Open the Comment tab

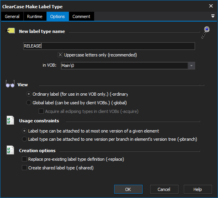(81, 16)
